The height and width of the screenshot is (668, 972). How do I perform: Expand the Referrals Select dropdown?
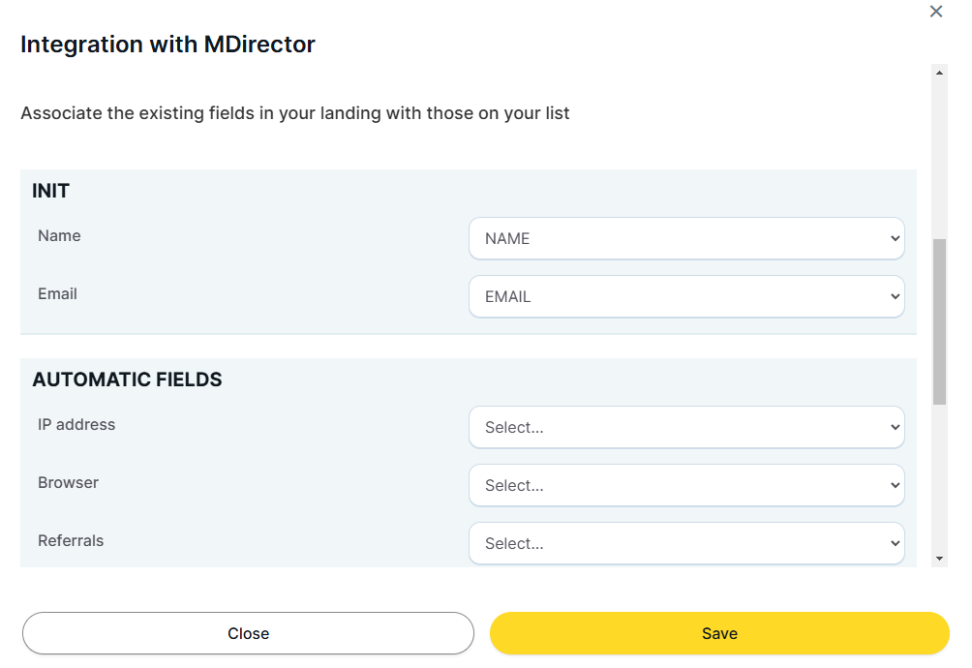point(686,543)
